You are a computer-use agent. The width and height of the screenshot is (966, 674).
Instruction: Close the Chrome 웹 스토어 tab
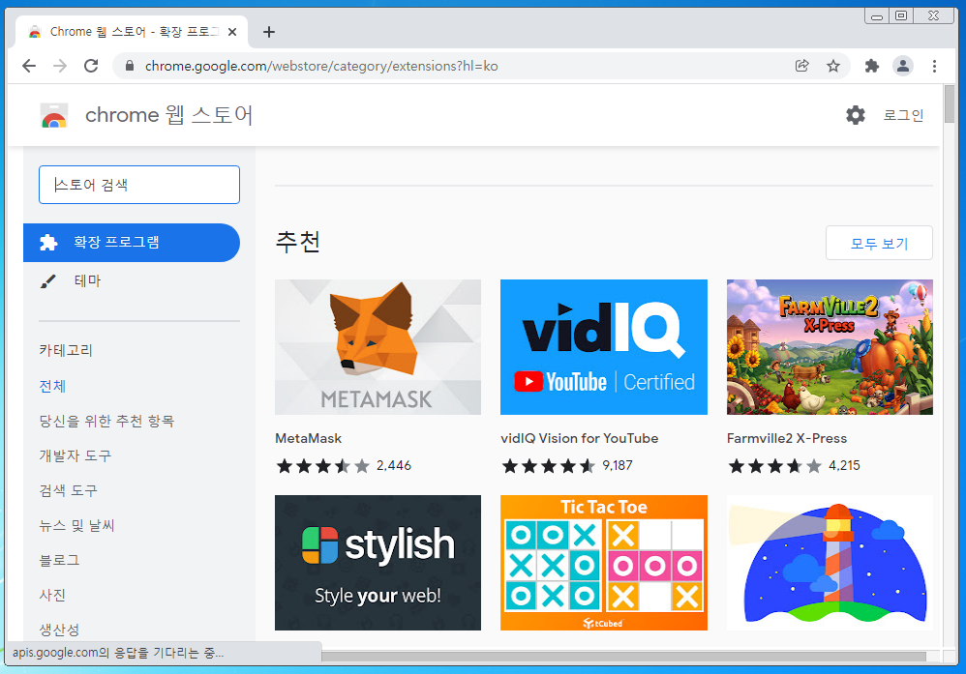click(232, 32)
